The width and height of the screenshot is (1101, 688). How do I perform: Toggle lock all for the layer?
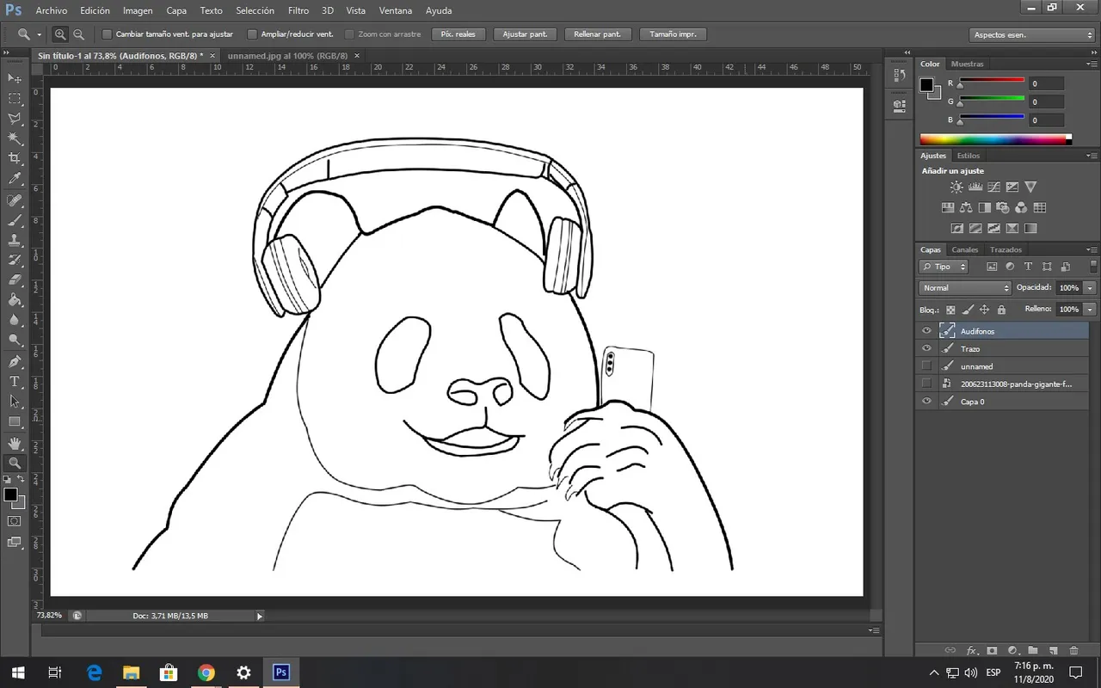[x=1001, y=310]
